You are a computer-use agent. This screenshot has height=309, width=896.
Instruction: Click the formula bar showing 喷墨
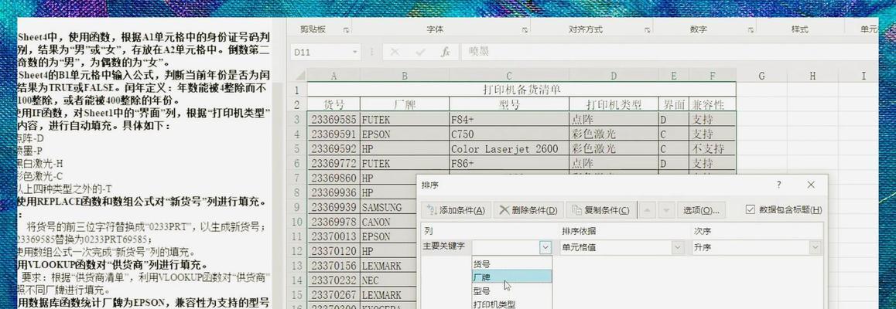click(x=669, y=52)
